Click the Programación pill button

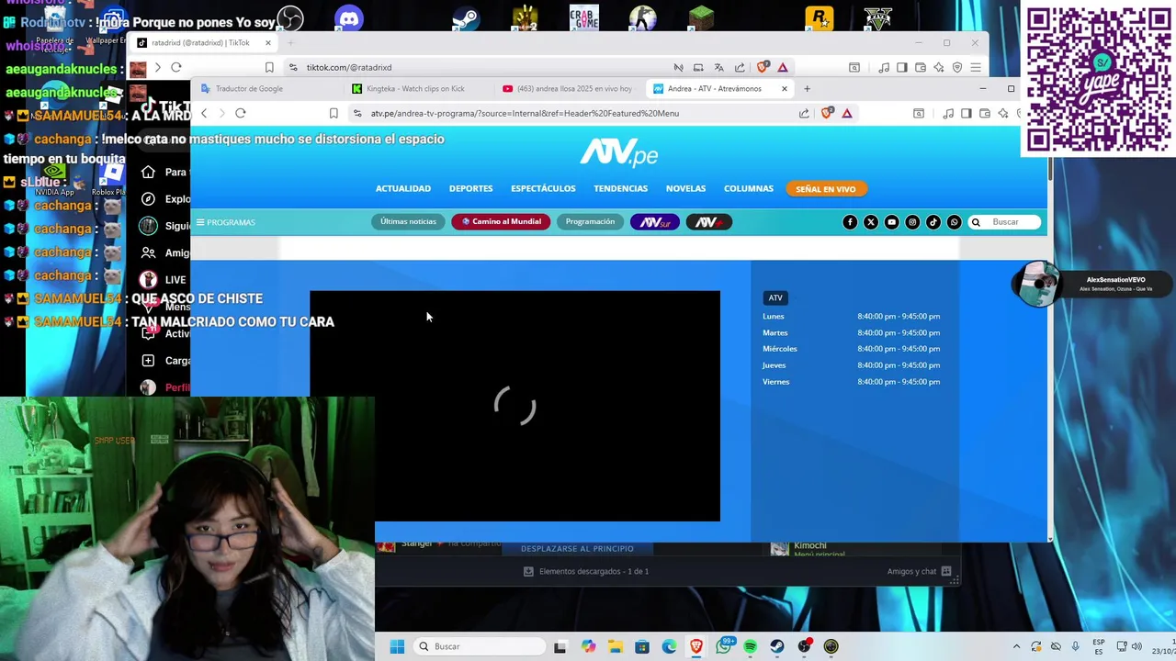coord(590,222)
